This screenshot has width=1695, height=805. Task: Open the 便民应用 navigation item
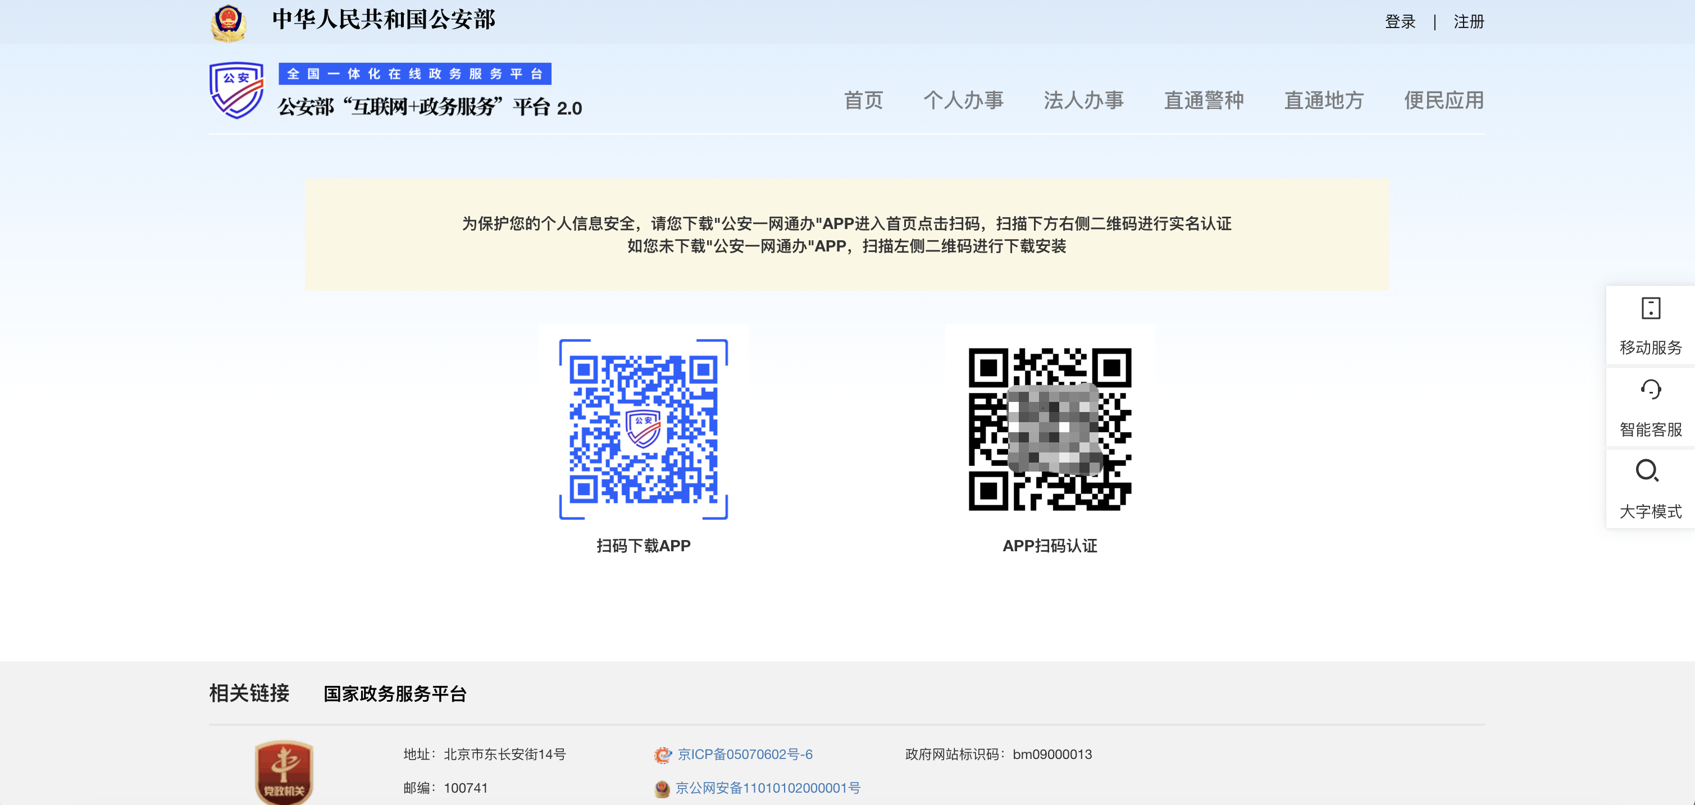tap(1443, 100)
